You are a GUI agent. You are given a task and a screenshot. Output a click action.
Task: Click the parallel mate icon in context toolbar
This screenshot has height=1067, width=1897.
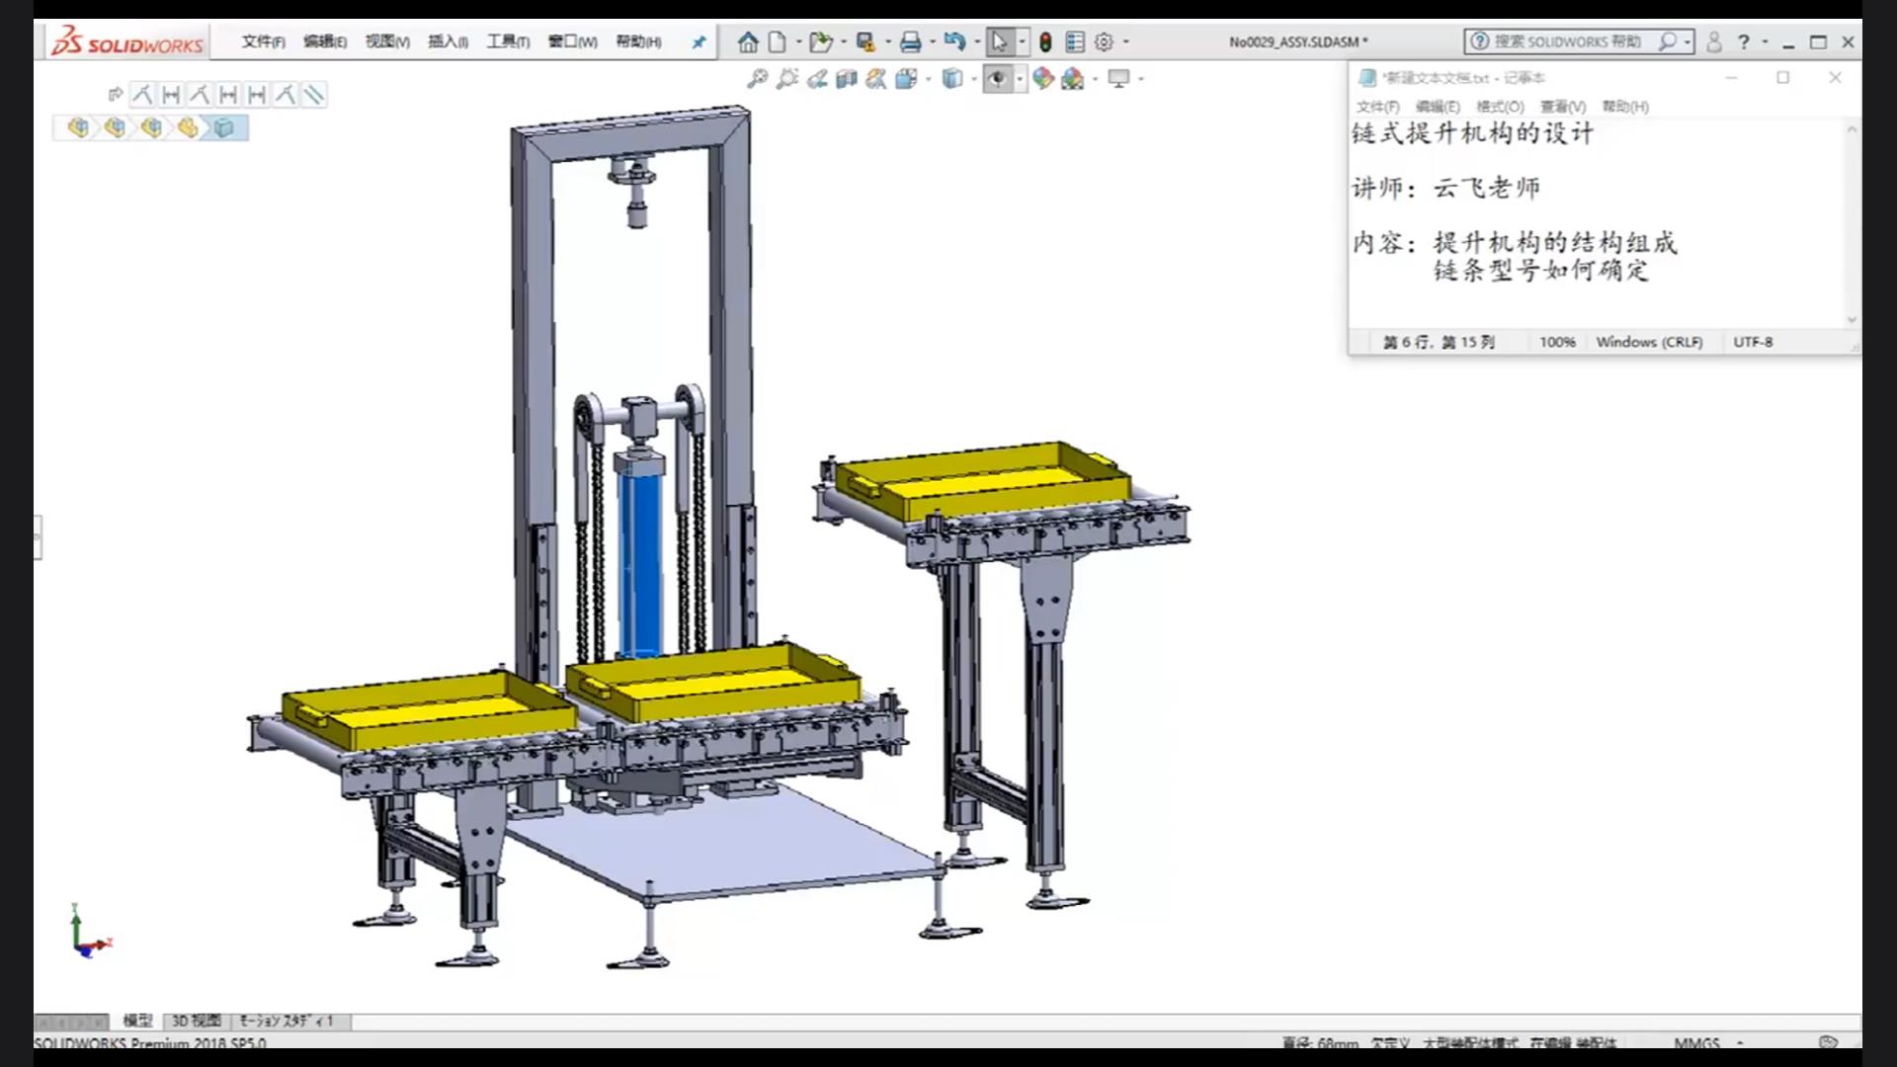(x=313, y=95)
